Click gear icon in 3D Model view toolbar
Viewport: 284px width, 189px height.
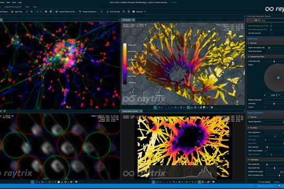181,108
